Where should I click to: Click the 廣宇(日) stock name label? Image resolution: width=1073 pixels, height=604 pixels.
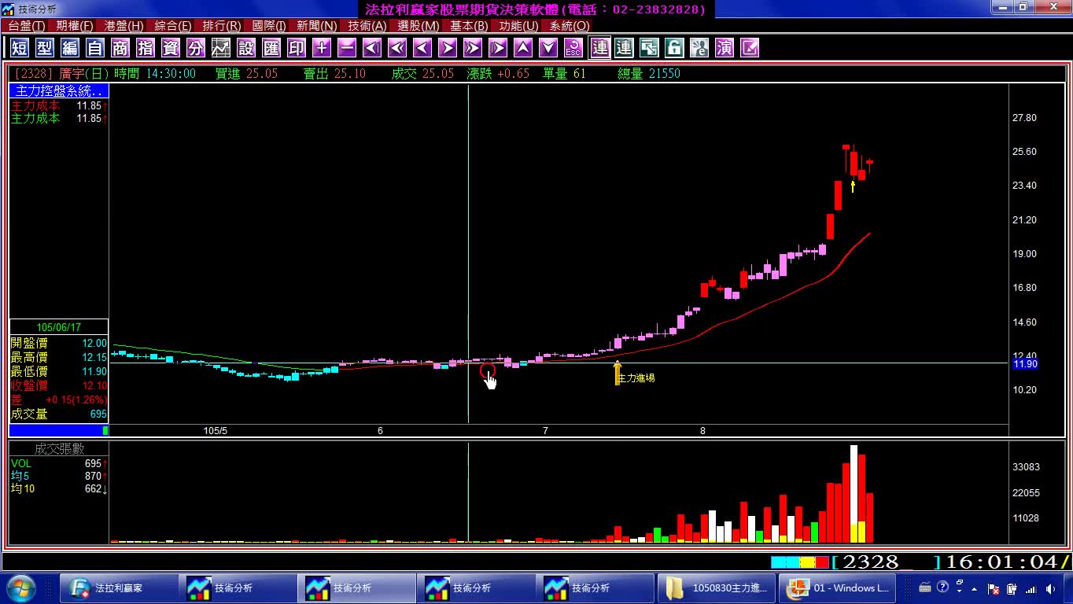(x=84, y=73)
